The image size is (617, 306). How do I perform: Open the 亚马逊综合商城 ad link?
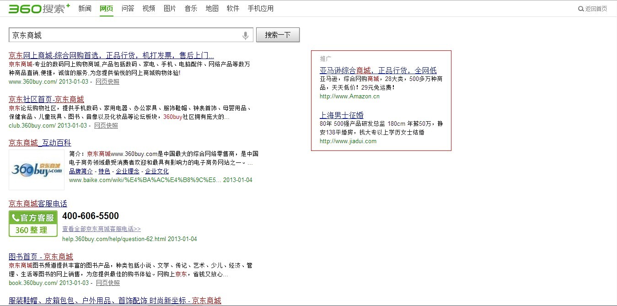pyautogui.click(x=378, y=70)
